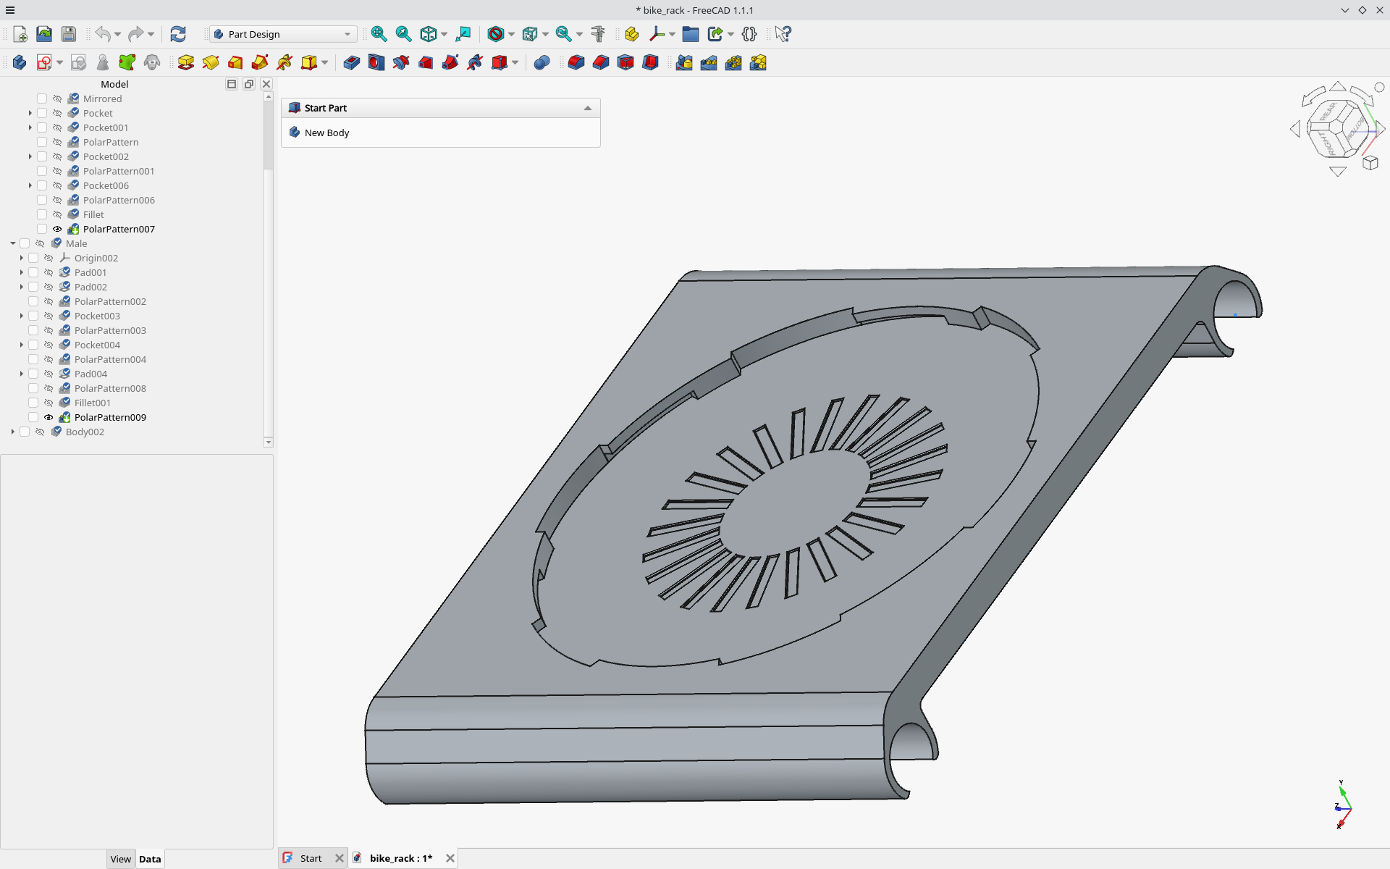Hide PolarPattern007 using its eye icon
The height and width of the screenshot is (869, 1390).
coord(57,229)
